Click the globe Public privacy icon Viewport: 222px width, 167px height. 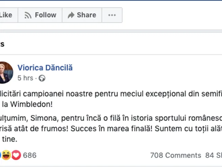click(42, 78)
